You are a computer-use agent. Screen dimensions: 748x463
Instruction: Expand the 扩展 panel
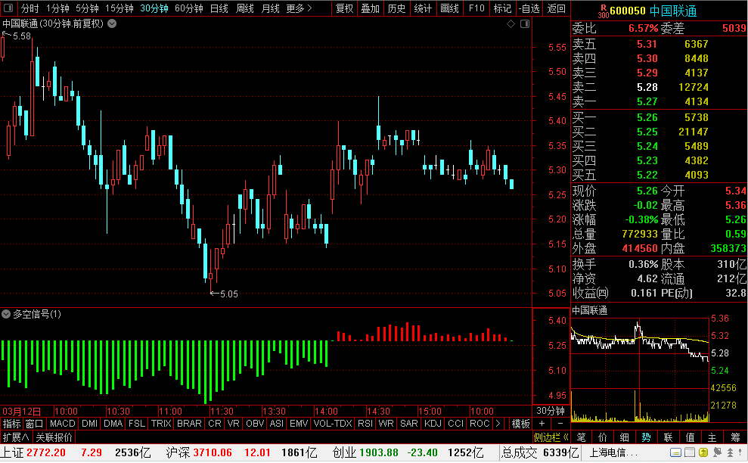pyautogui.click(x=16, y=437)
